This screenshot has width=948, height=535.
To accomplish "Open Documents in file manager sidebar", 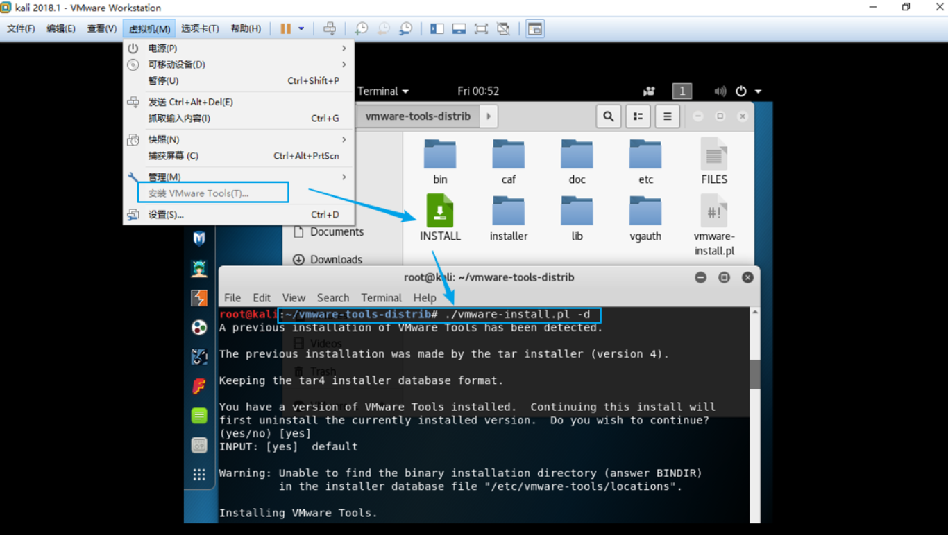I will pyautogui.click(x=328, y=232).
